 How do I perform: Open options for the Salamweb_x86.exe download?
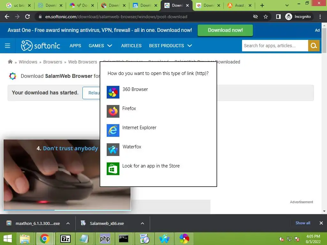click(142, 223)
